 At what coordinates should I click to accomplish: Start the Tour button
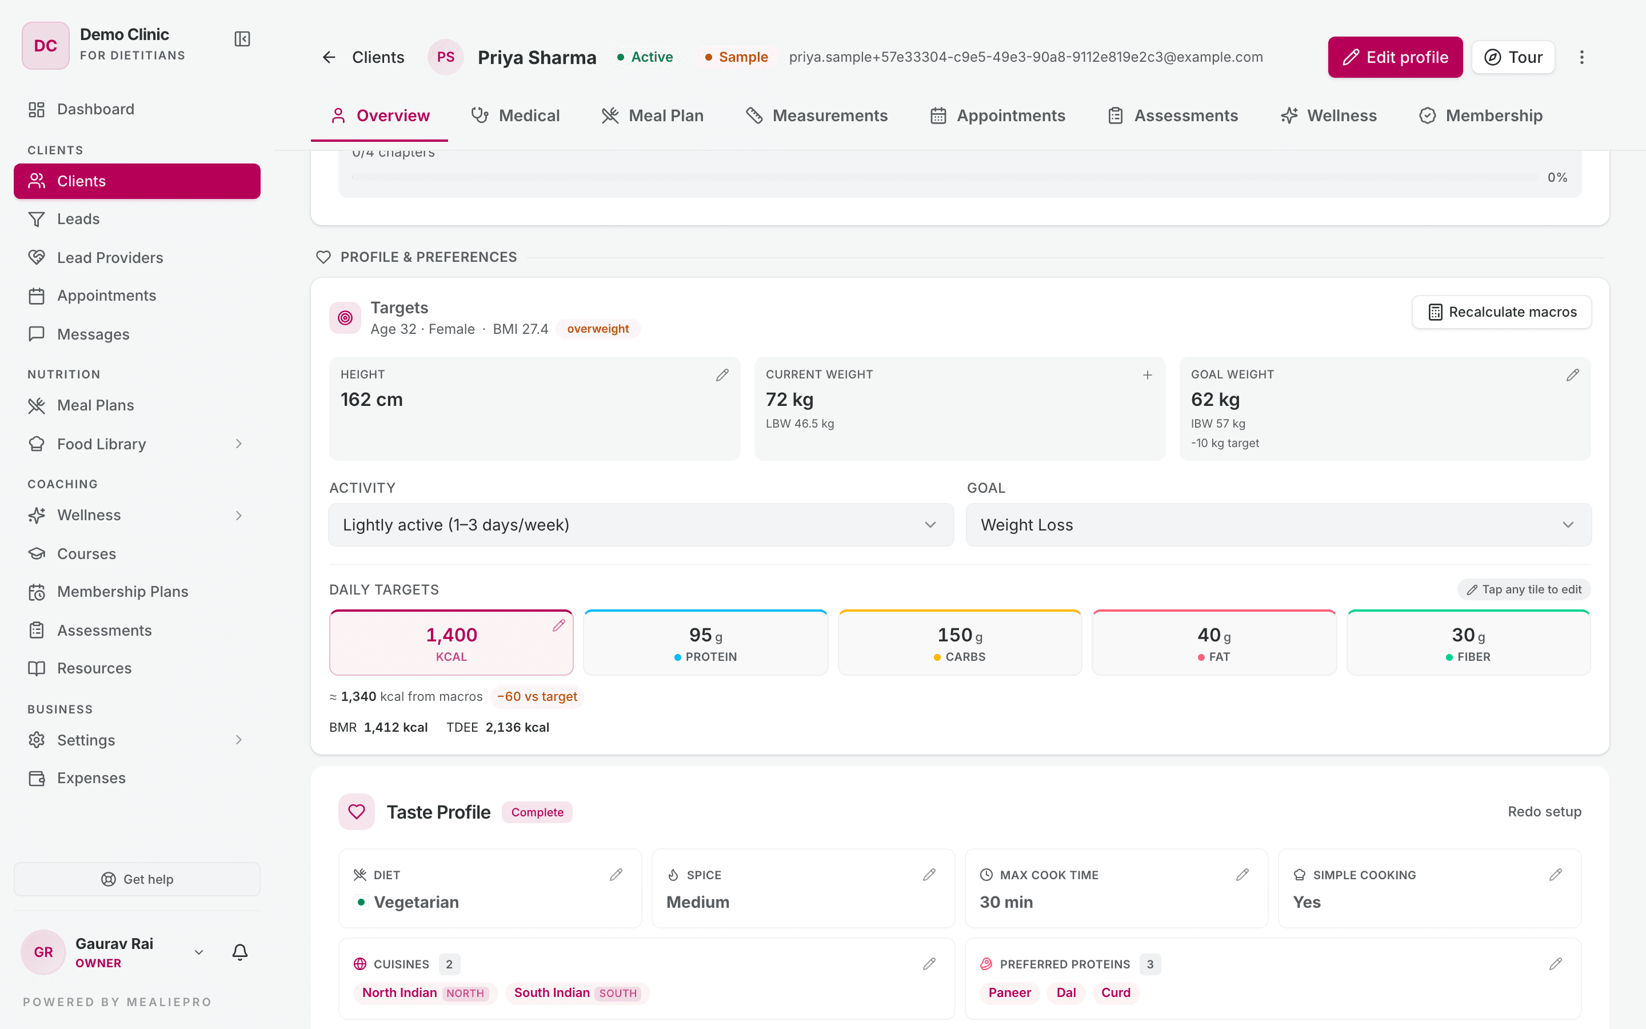[x=1513, y=57]
